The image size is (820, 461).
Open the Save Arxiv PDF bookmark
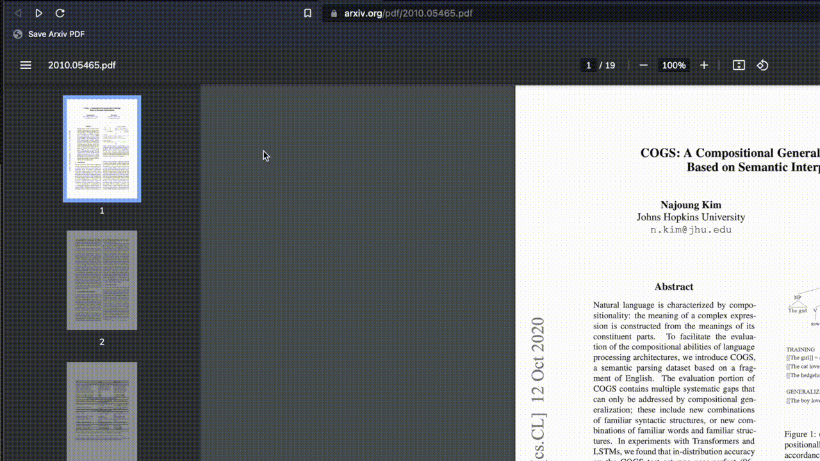tap(49, 34)
